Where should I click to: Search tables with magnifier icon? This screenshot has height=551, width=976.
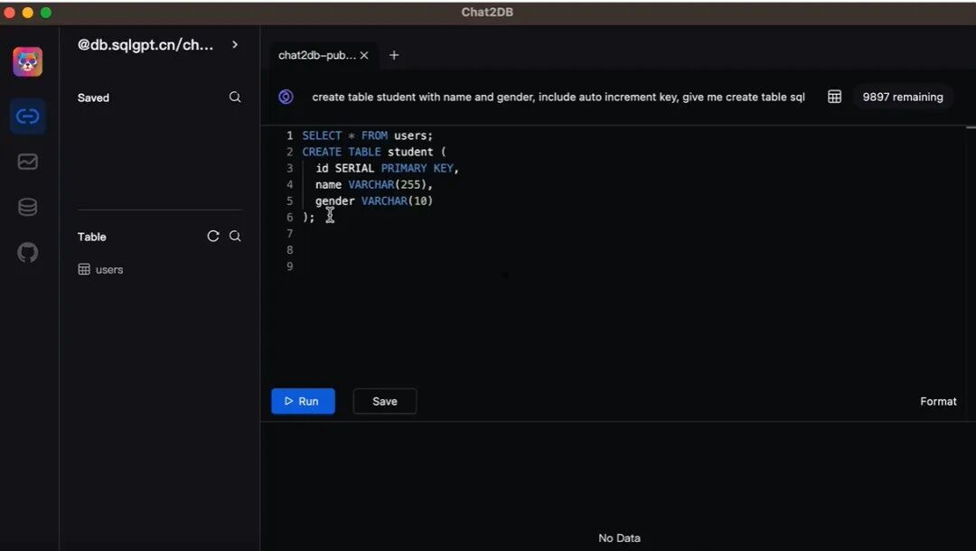click(x=235, y=237)
